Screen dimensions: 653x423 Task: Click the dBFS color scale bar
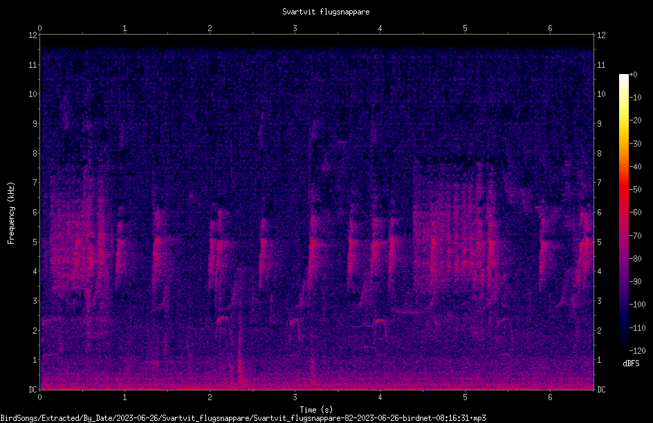(x=623, y=213)
